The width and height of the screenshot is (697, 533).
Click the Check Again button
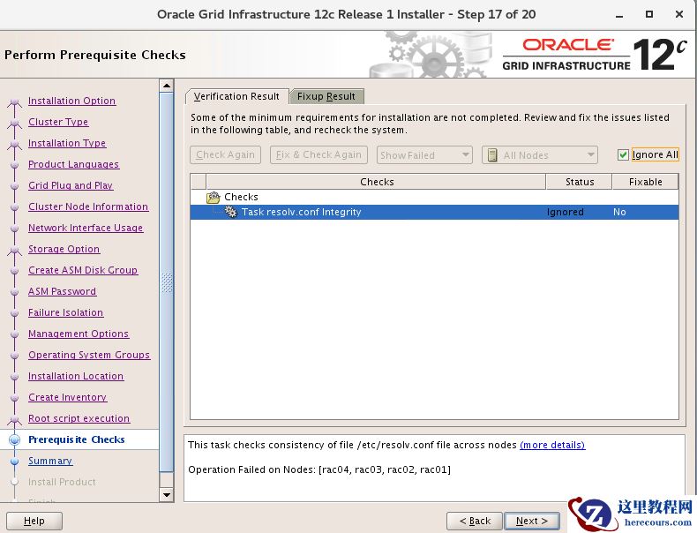pos(225,154)
